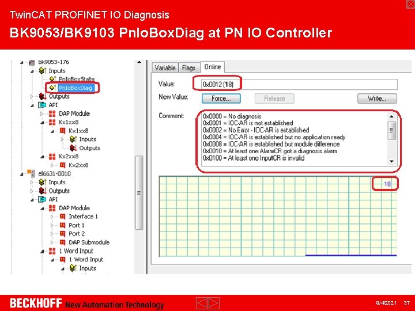
Task: Click the Port 1 submodule icon
Action: pos(62,225)
